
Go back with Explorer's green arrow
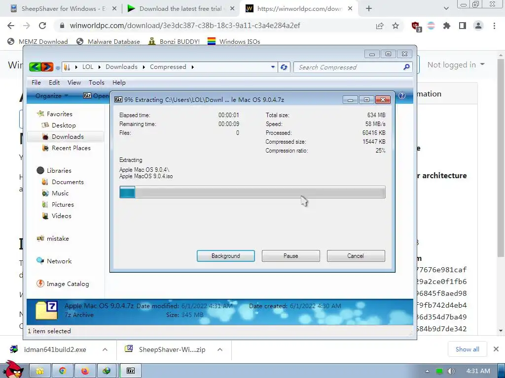35,67
